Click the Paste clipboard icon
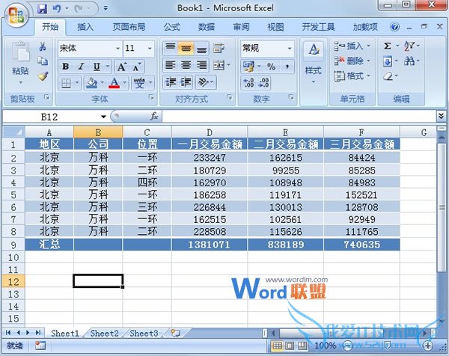The image size is (449, 356). click(x=21, y=52)
